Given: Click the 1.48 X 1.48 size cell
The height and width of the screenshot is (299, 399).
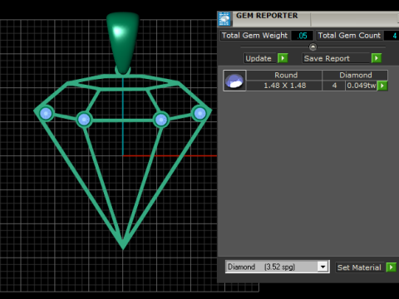Looking at the screenshot, I should tap(284, 86).
